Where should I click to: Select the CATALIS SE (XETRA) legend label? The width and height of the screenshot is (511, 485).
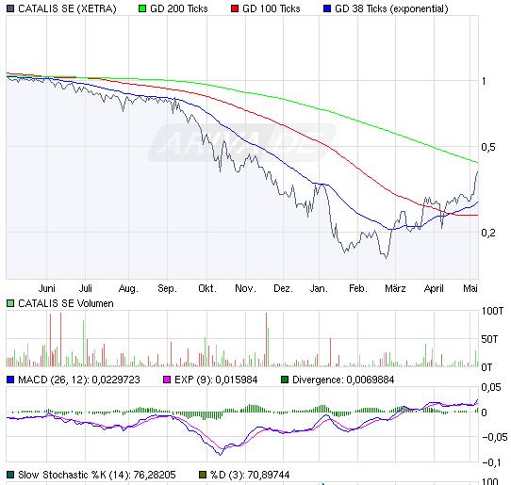click(67, 8)
